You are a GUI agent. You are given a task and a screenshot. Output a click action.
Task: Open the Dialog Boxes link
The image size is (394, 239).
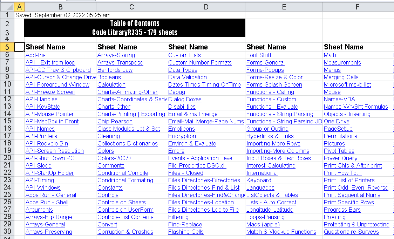coord(185,99)
